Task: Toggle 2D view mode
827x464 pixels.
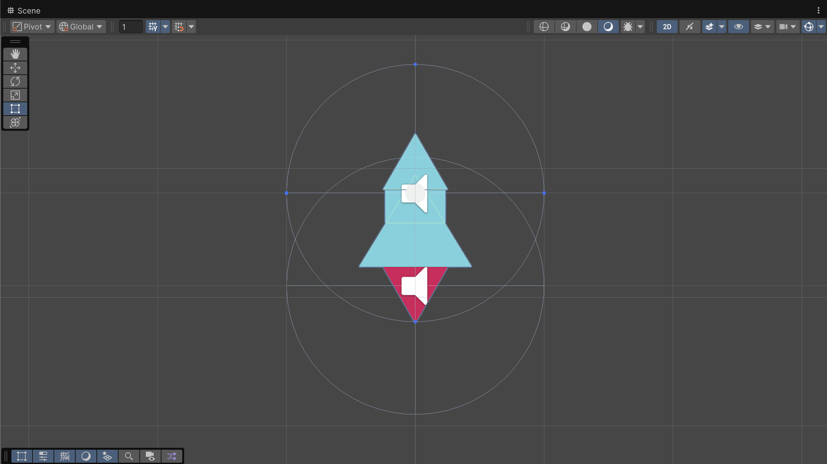Action: (x=667, y=27)
